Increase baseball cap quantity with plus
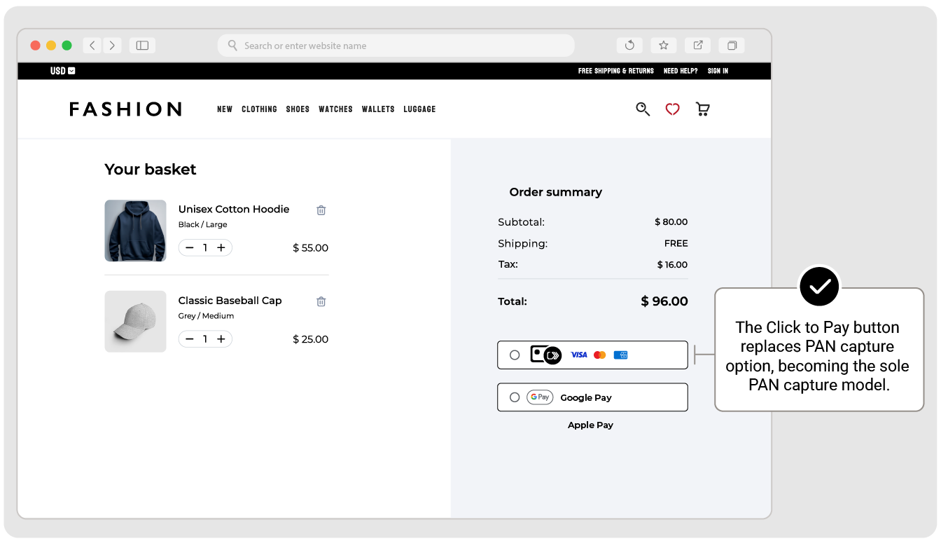 click(x=221, y=339)
